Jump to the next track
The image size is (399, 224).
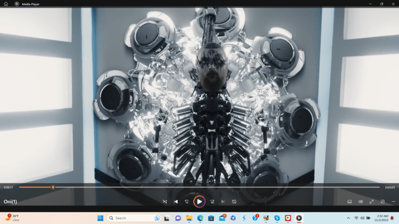(223, 202)
